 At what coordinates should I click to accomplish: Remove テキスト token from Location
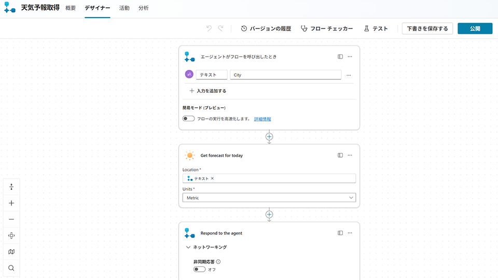212,178
